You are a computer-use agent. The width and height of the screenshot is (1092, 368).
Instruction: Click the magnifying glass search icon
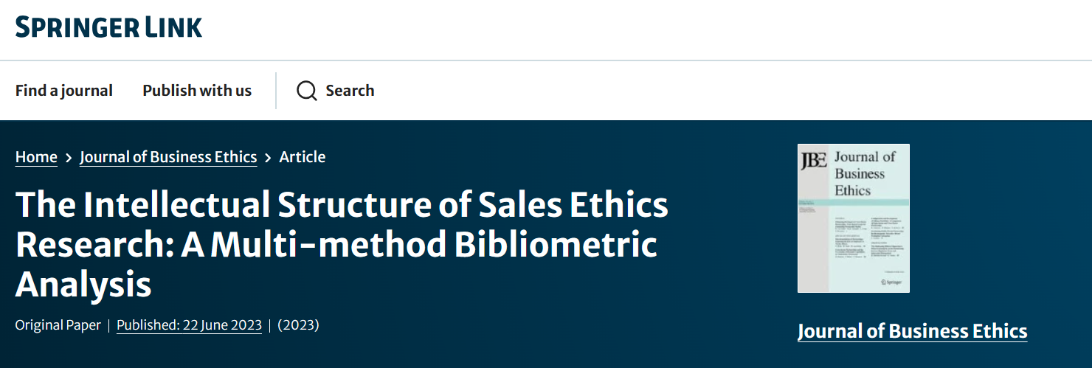point(306,91)
